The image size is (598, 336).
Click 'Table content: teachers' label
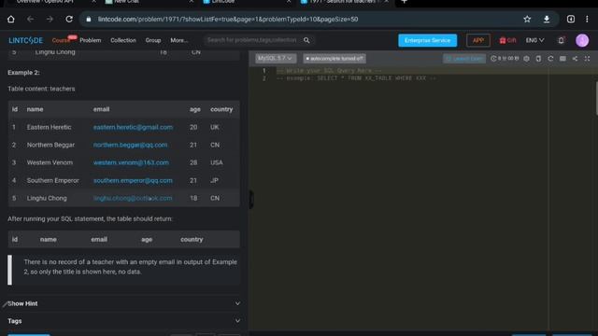[x=41, y=89]
